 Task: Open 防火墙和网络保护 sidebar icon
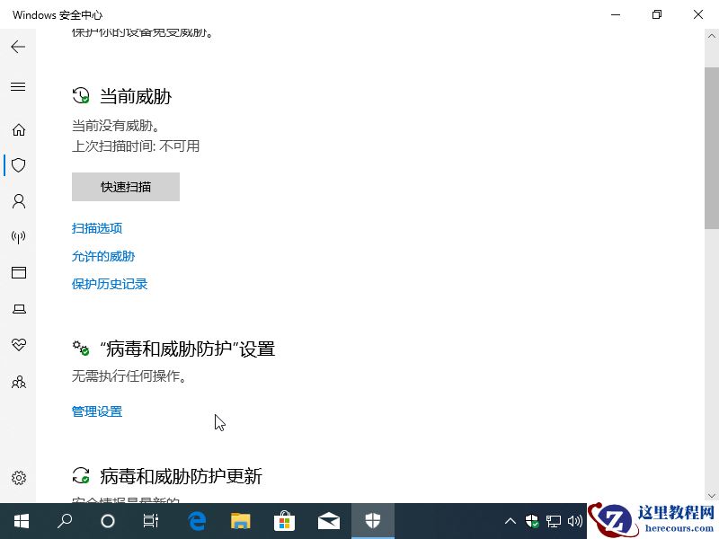click(x=18, y=237)
